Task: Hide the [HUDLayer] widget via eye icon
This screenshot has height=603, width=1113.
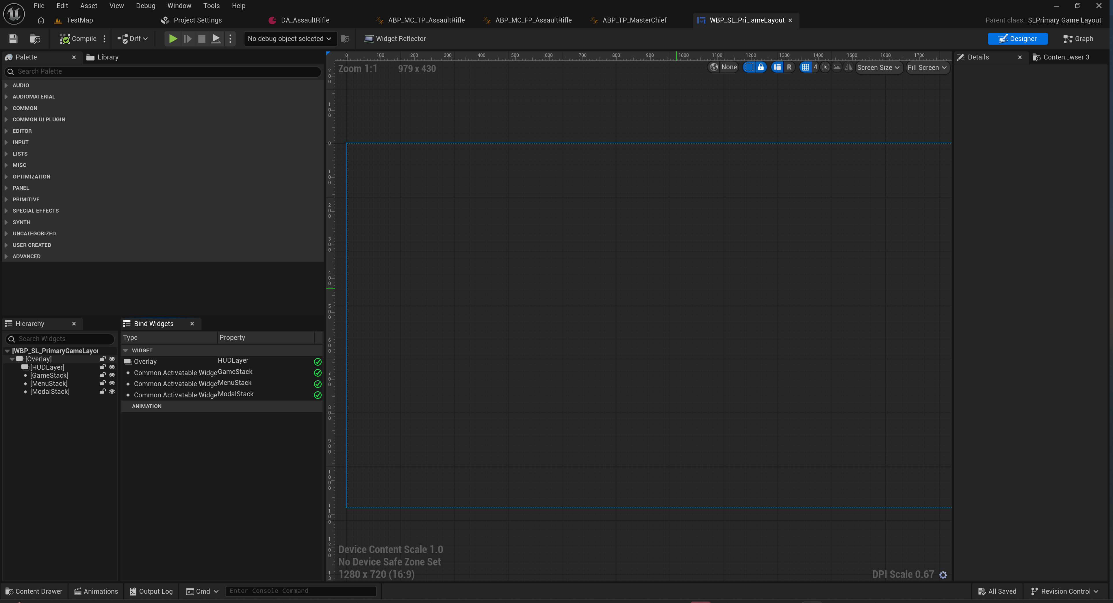Action: click(112, 367)
